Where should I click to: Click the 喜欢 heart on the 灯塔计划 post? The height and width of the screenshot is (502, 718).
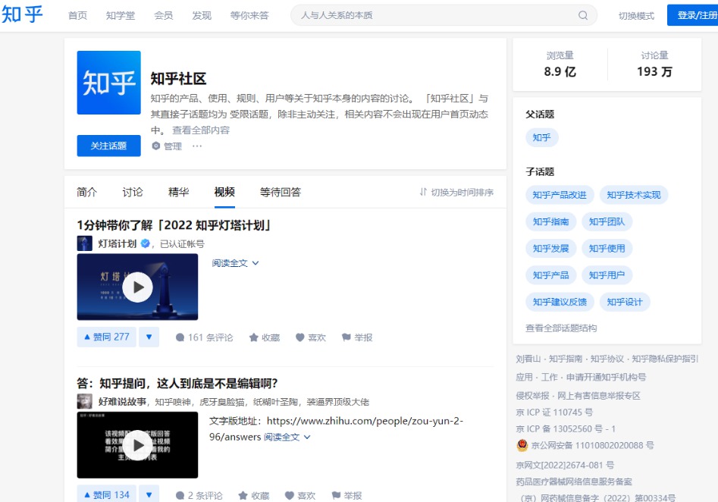300,337
